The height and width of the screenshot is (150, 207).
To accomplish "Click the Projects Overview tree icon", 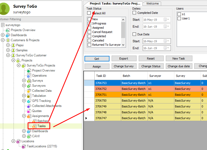I will point(8,30).
